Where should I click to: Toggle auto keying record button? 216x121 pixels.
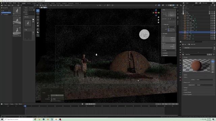[82, 104]
